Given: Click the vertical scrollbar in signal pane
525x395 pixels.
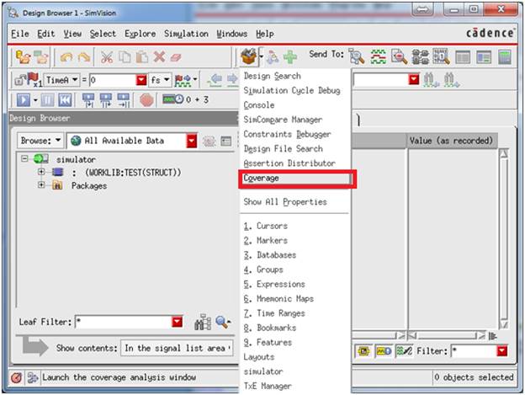Looking at the screenshot, I should coord(504,239).
